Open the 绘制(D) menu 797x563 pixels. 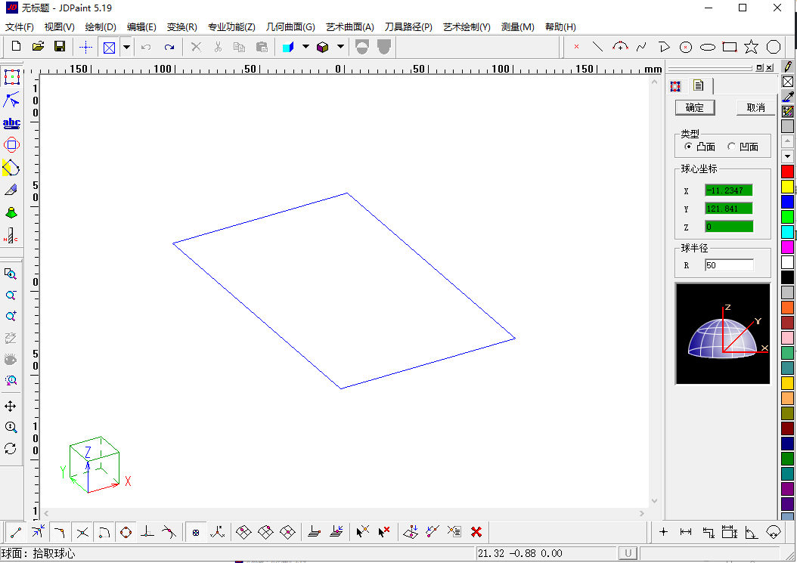tap(101, 27)
